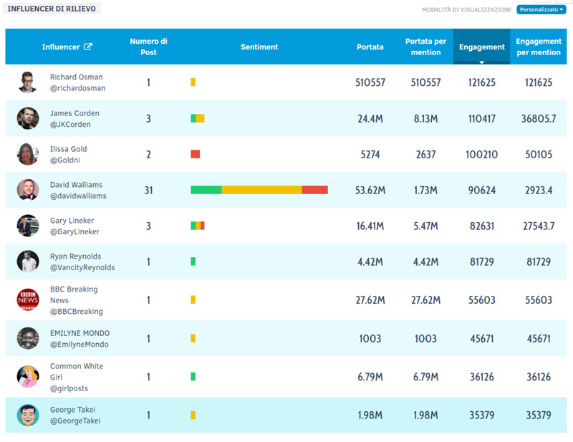This screenshot has height=442, width=573.
Task: Click green segment of David Walliams' sentiment bar
Action: (x=206, y=190)
